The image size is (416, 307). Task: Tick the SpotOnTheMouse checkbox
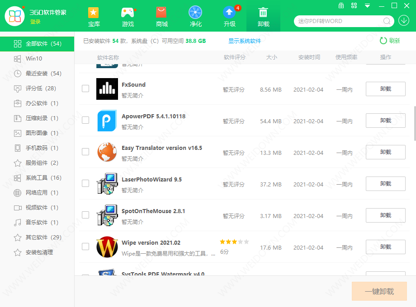pyautogui.click(x=85, y=215)
